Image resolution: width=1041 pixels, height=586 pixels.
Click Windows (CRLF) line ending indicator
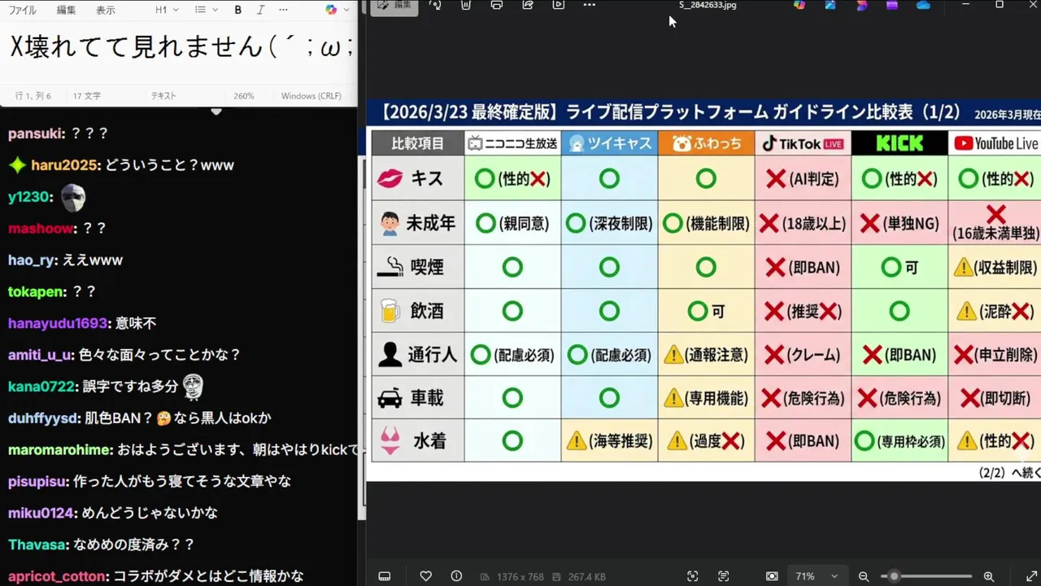pyautogui.click(x=311, y=96)
